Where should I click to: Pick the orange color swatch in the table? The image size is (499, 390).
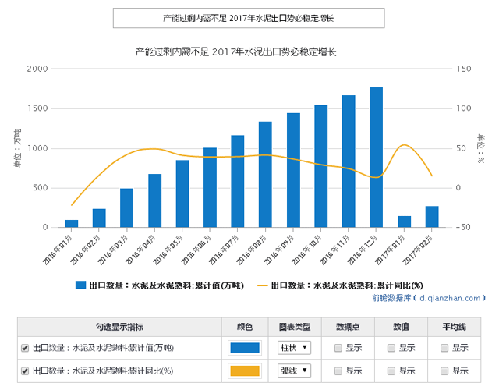(244, 370)
